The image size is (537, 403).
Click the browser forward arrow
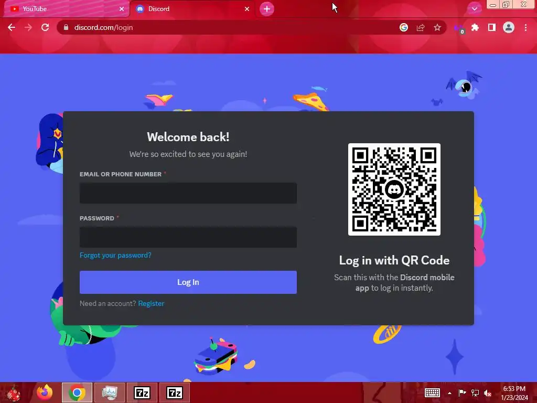coord(28,27)
